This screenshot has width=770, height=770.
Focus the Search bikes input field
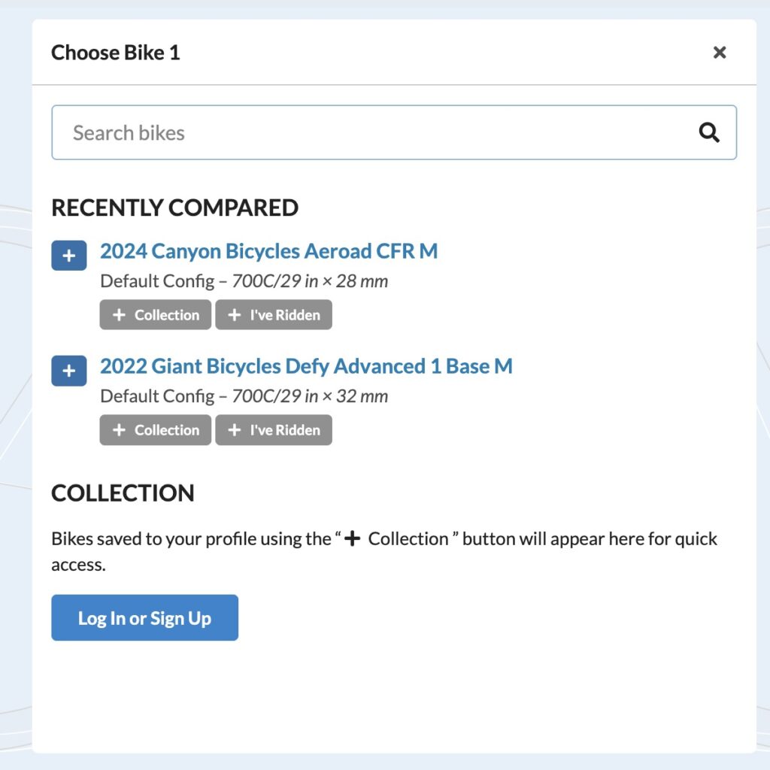pos(394,132)
